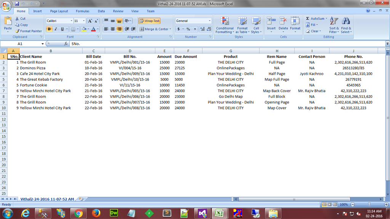Copy the selection with Copy button

coord(21,25)
